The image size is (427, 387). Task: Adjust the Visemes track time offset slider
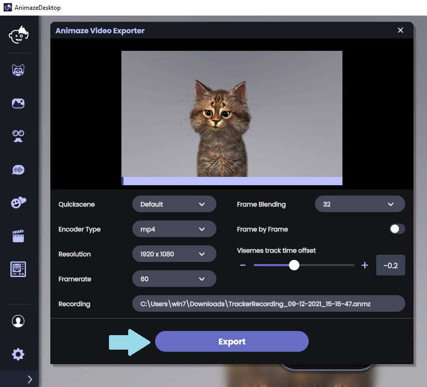294,265
